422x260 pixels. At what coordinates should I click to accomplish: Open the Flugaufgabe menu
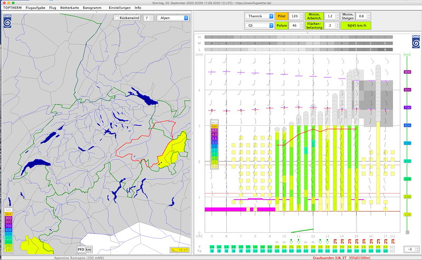pyautogui.click(x=35, y=7)
